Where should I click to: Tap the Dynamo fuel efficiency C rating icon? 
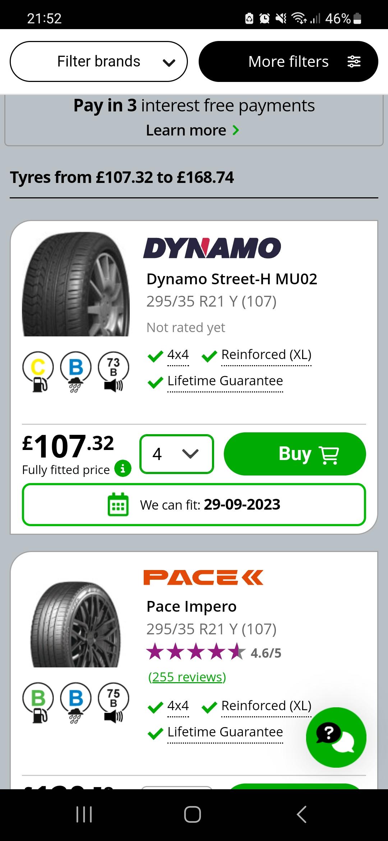[x=38, y=372]
